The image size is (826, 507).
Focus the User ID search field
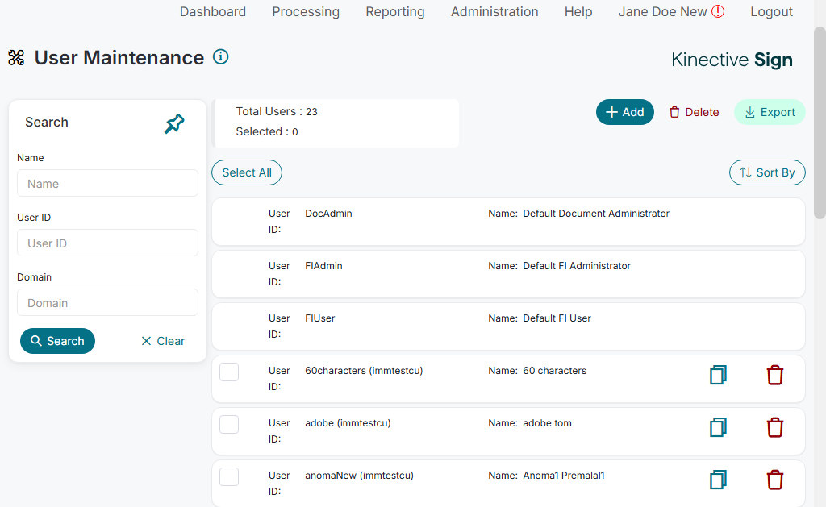107,243
